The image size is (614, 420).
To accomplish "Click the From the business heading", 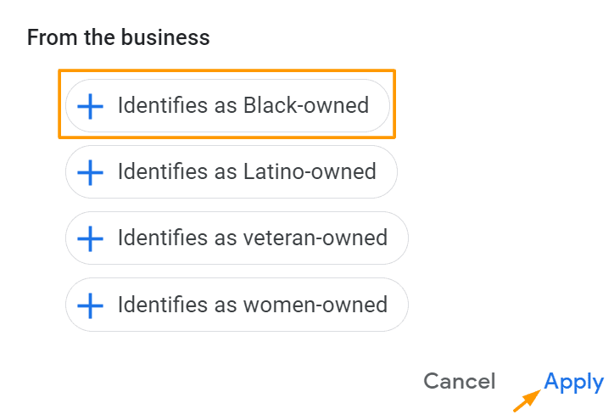I will coord(118,37).
